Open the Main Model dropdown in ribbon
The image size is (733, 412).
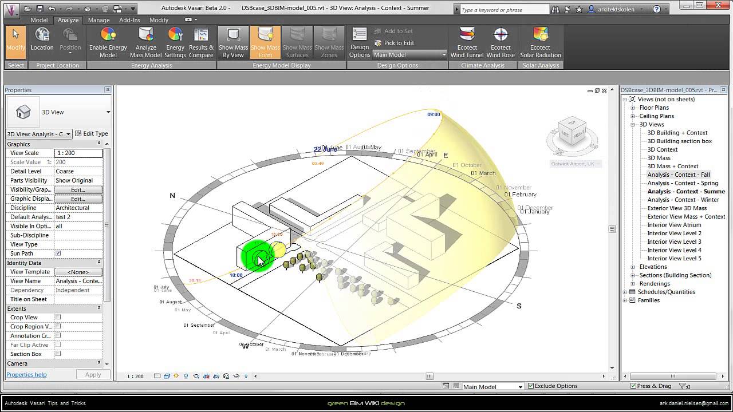pyautogui.click(x=409, y=54)
